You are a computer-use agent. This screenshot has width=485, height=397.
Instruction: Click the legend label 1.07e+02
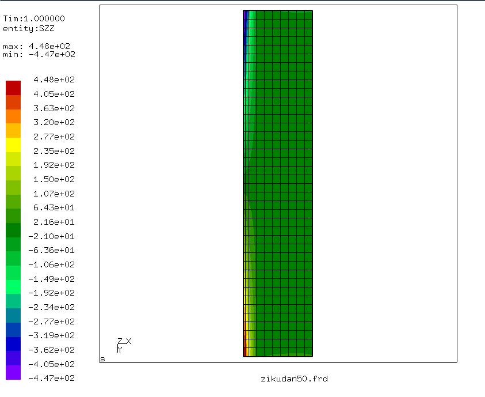pyautogui.click(x=54, y=194)
